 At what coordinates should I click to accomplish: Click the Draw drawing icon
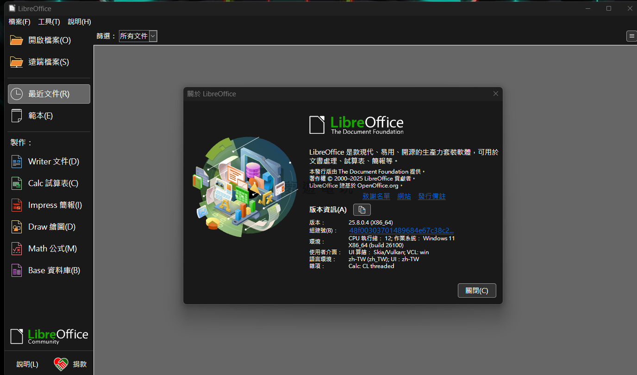(17, 227)
